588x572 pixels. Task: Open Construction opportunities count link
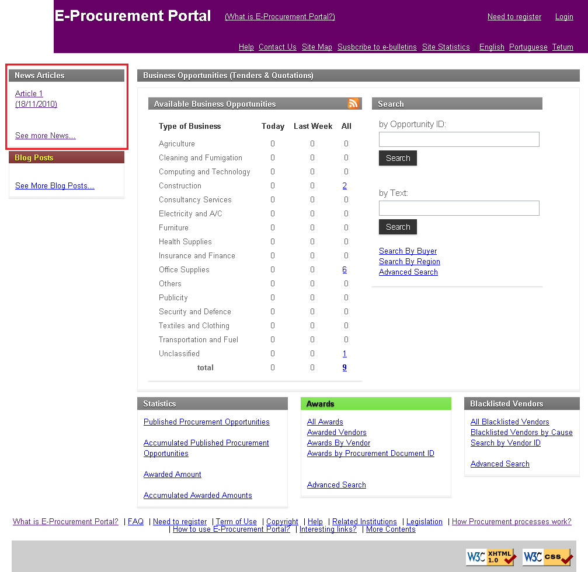345,186
